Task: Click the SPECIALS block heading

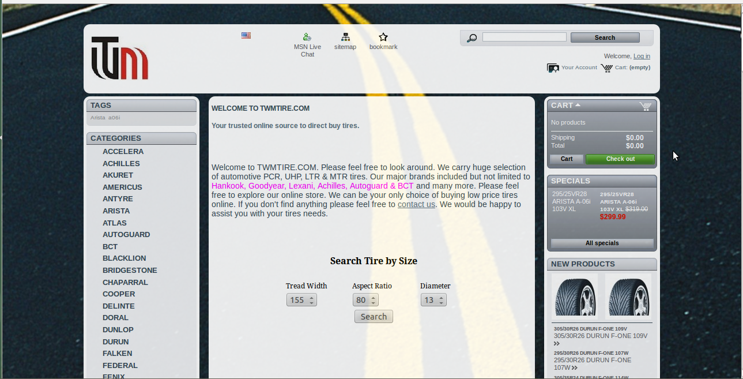Action: pyautogui.click(x=571, y=181)
